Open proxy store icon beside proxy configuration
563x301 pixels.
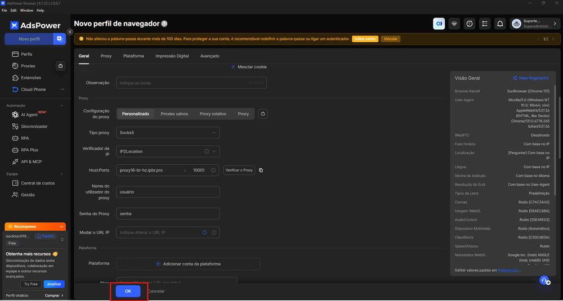(263, 114)
